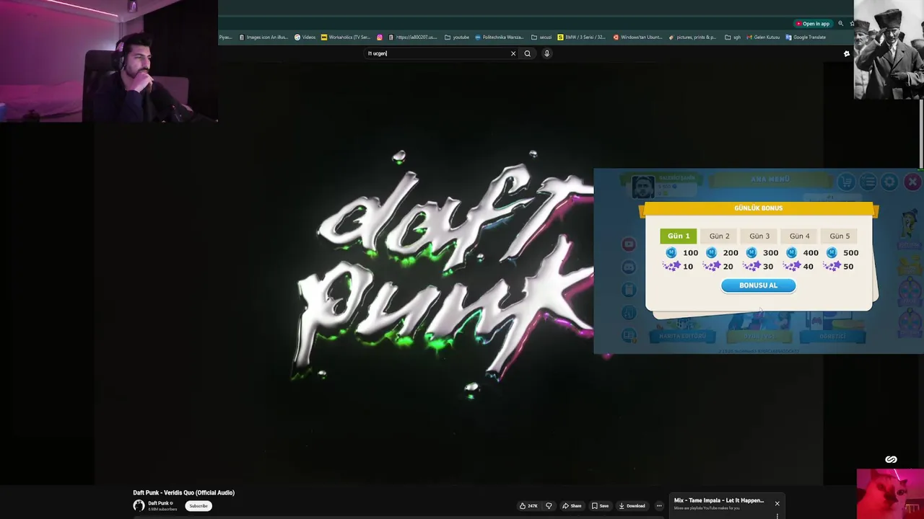Viewport: 924px width, 519px height.
Task: Close the game with the red X icon
Action: 912,182
